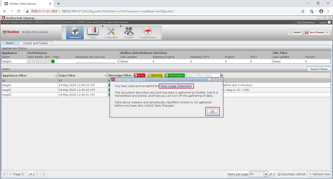Viewport: 333px width, 179px height.
Task: Open the Policy section
Action: tap(93, 33)
